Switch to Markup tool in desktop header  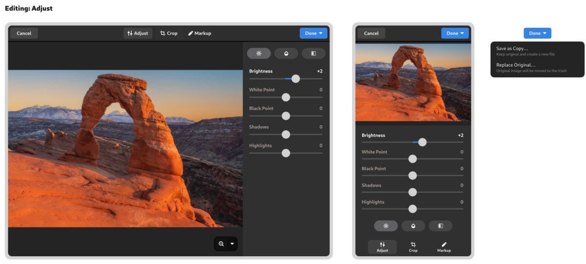(200, 33)
